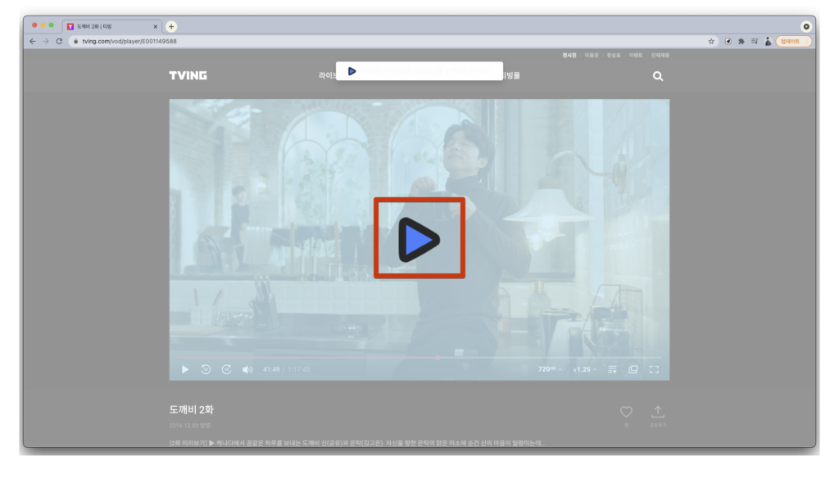Click the video progress bar handle
839x478 pixels.
[438, 357]
